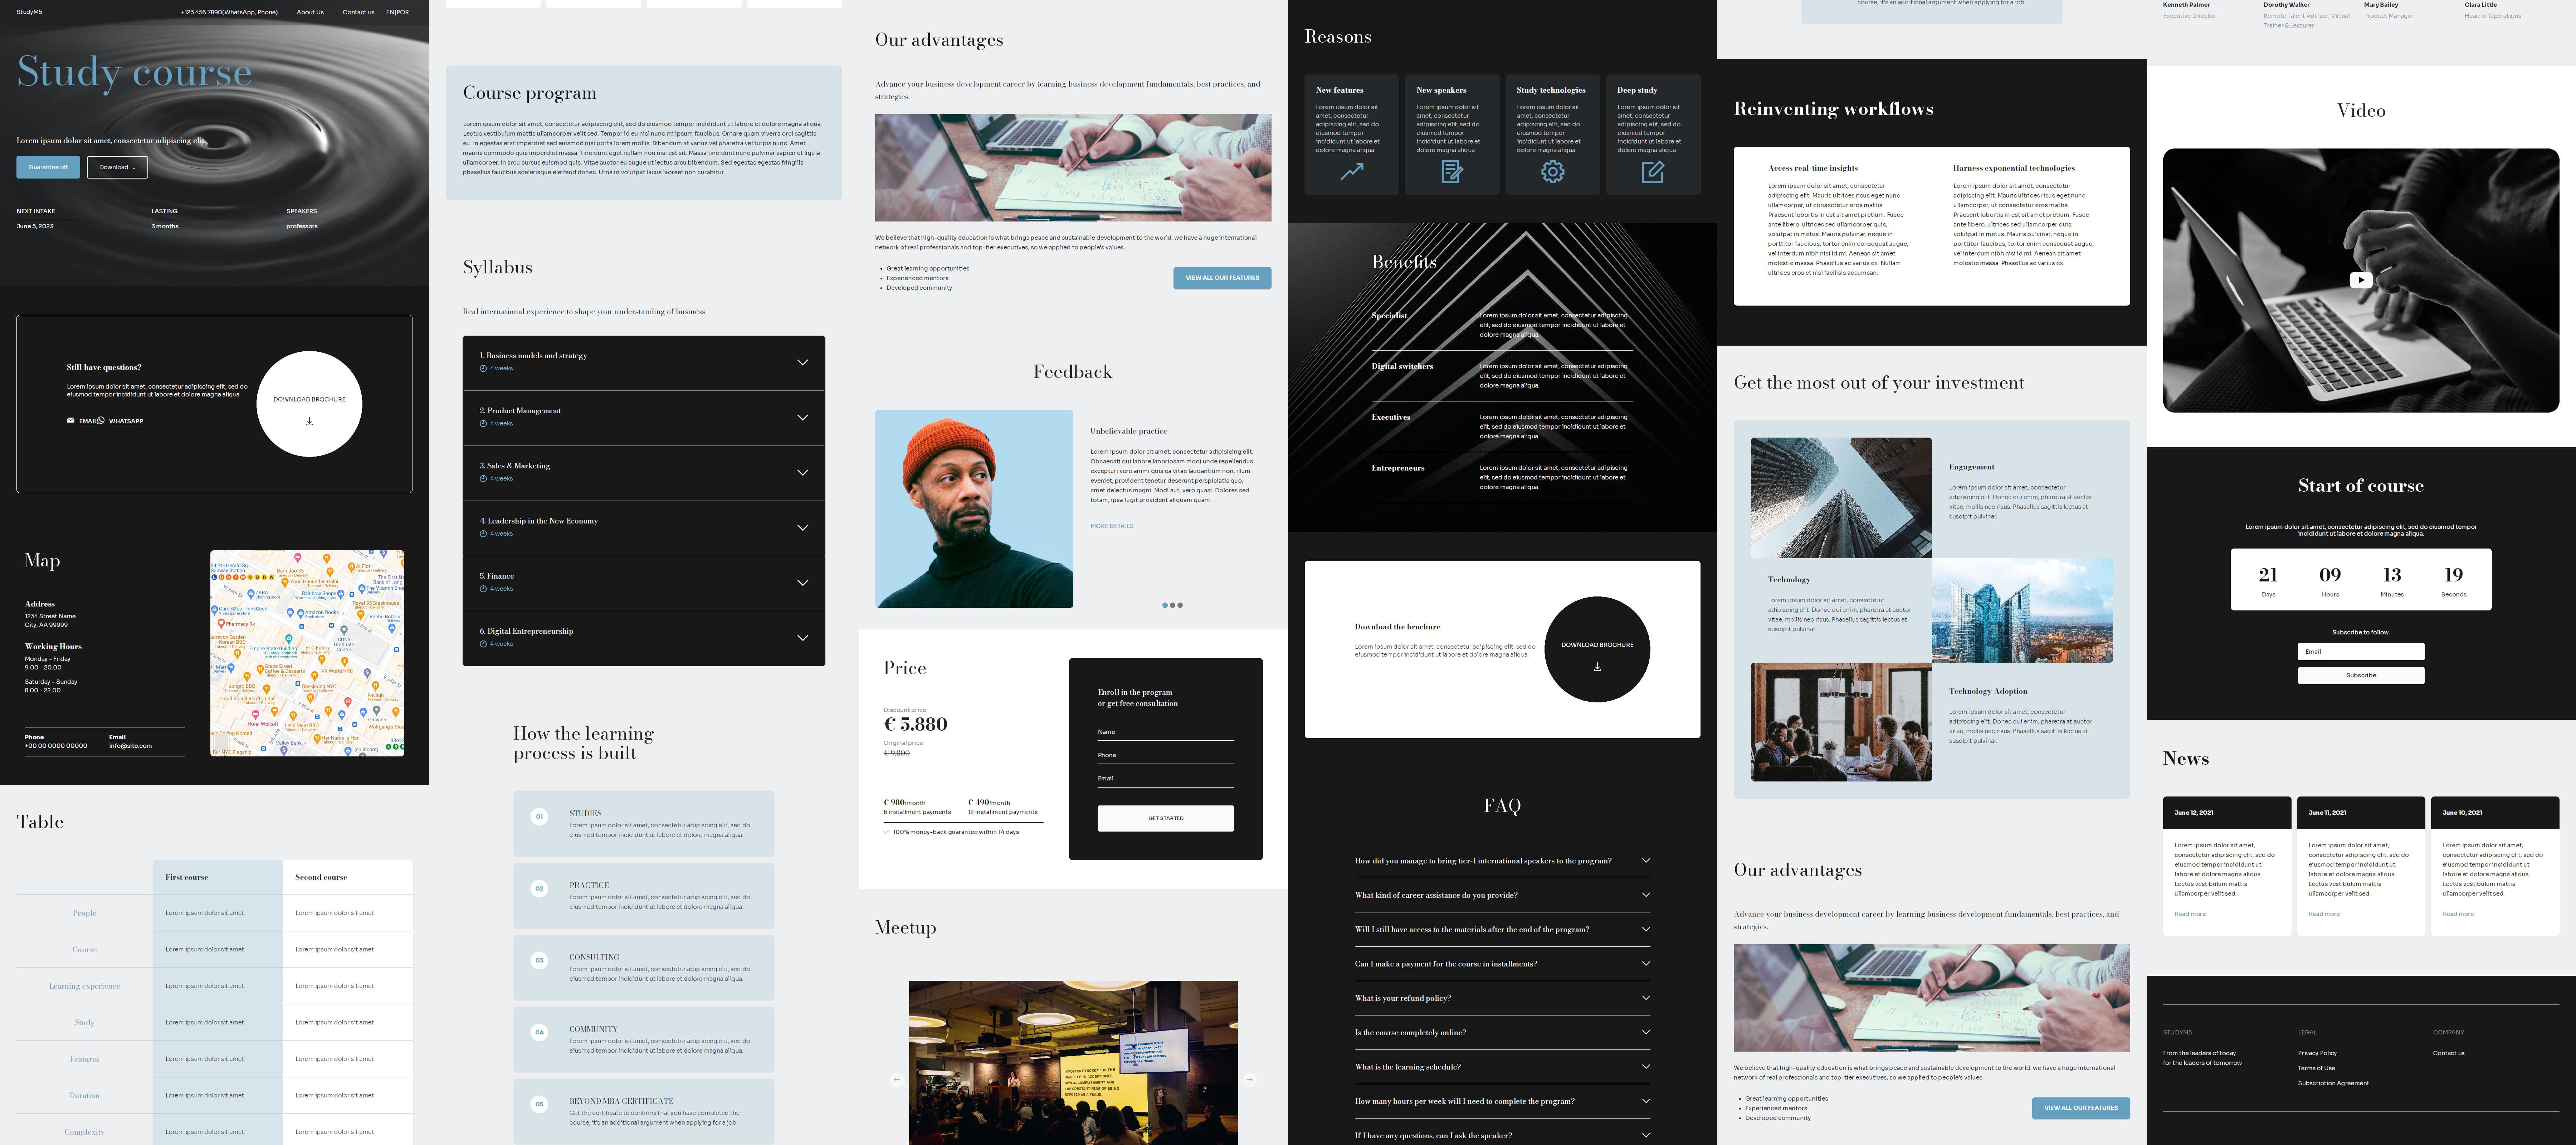Click the edit icon under Deep study
Viewport: 2576px width, 1145px height.
pyautogui.click(x=1653, y=172)
